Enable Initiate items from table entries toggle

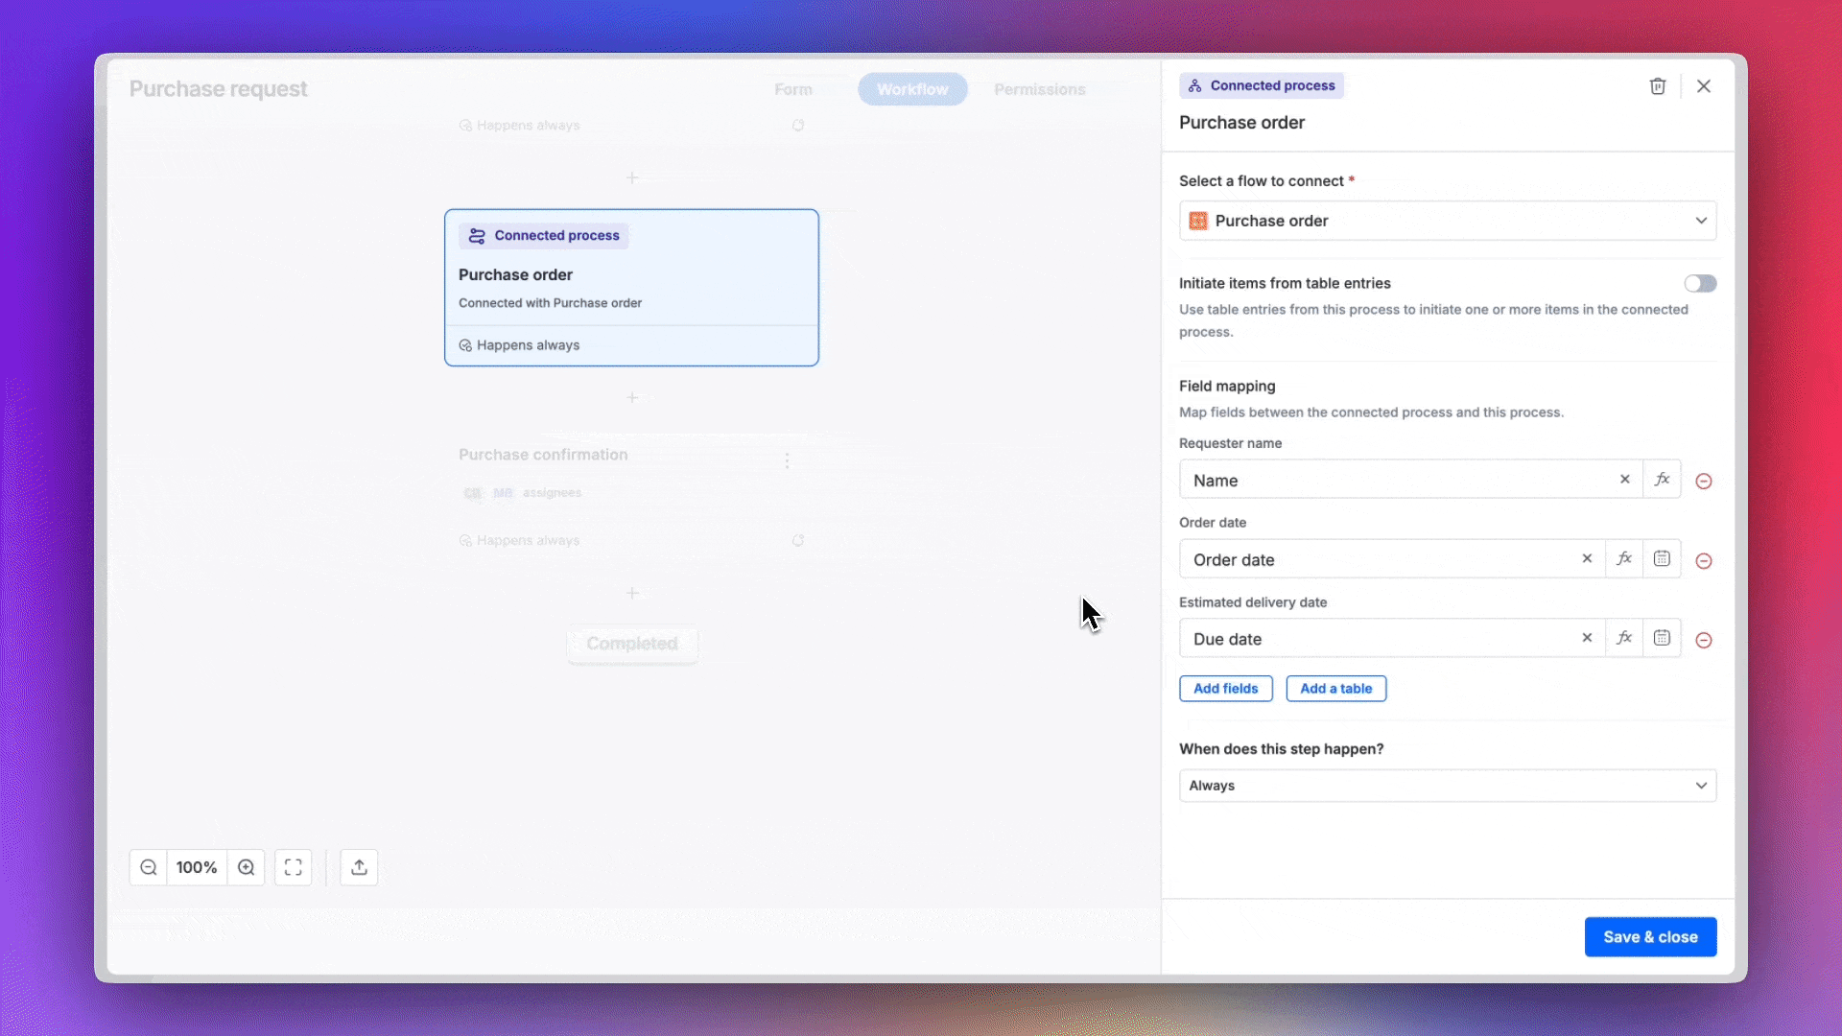[x=1700, y=283]
